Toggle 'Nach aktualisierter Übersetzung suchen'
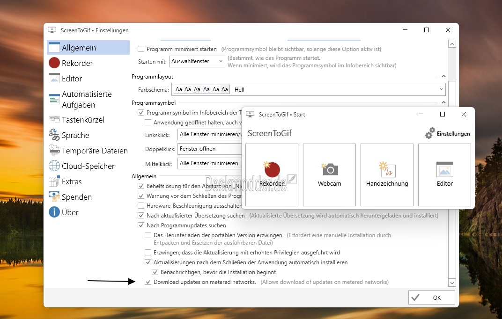Screen dimensions: 502x319 coord(141,216)
